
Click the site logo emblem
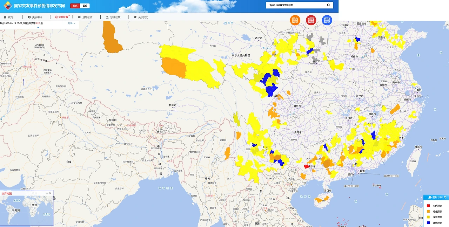point(8,6)
